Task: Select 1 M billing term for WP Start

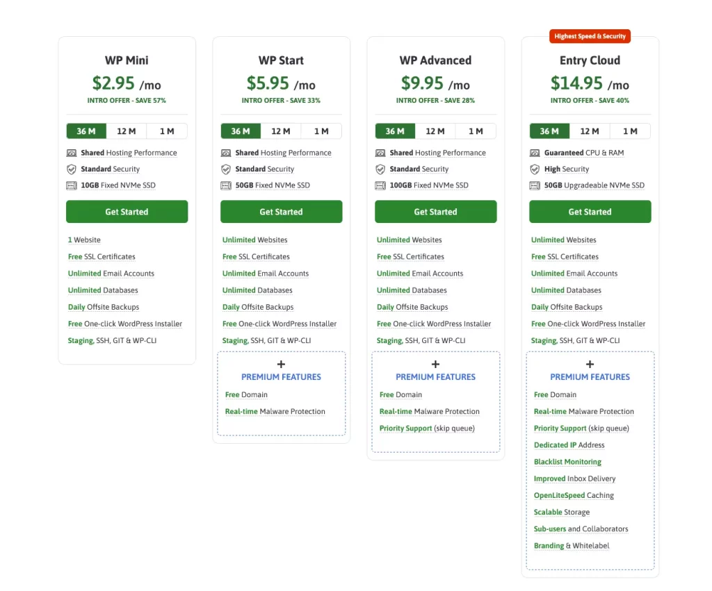Action: click(x=321, y=131)
